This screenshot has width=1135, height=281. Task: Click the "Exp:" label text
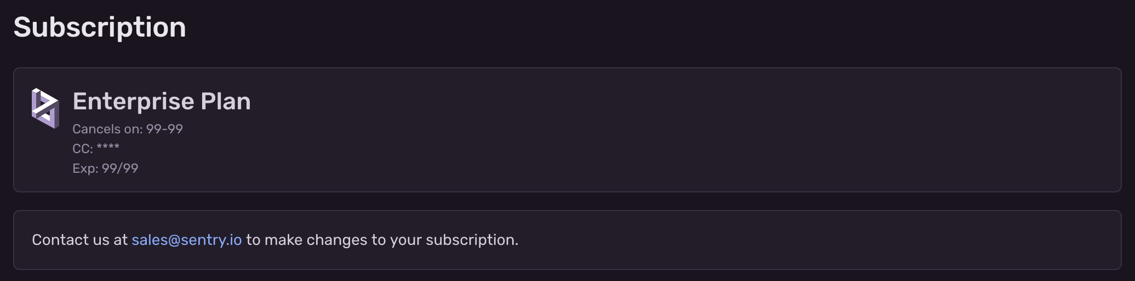(x=85, y=168)
